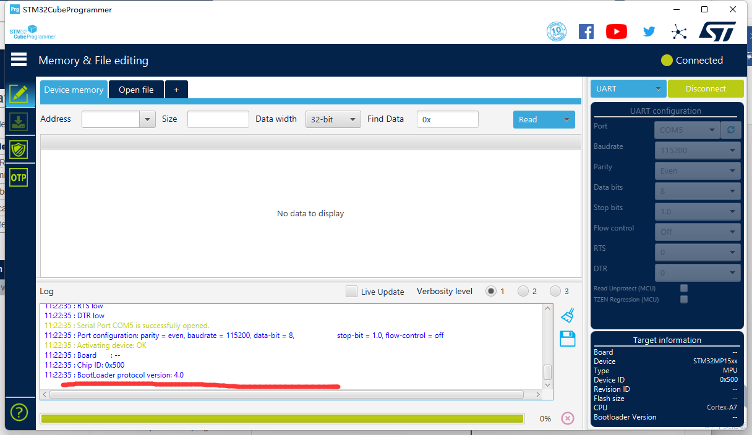Click the STM32CubeProgrammer logo
This screenshot has height=435, width=752.
tap(32, 32)
